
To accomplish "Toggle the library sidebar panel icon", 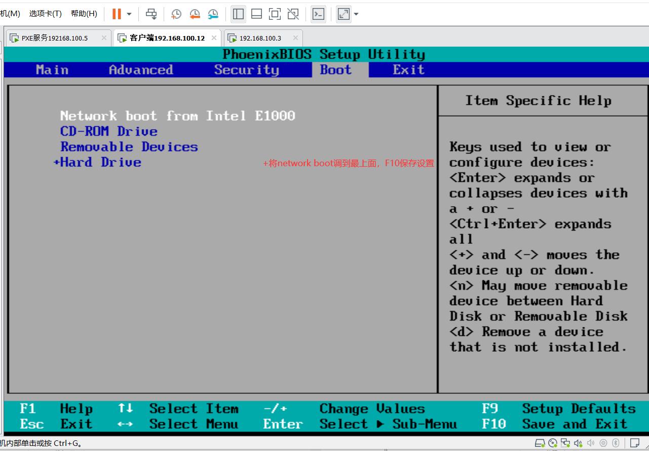I will point(238,14).
